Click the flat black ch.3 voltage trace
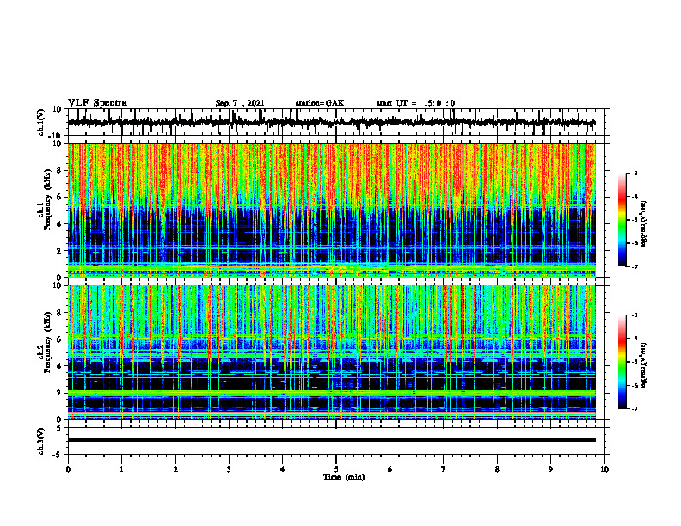Image resolution: width=681 pixels, height=526 pixels. tap(332, 440)
